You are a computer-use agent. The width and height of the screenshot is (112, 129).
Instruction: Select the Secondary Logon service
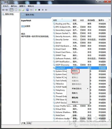click(80, 30)
